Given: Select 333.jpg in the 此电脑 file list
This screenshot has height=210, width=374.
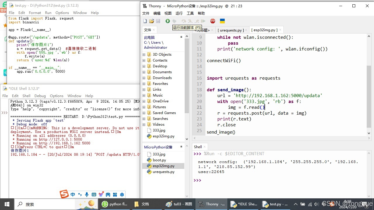Looking at the screenshot, I should (x=159, y=130).
